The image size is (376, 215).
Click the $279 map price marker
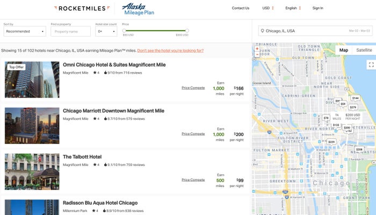pos(353,107)
